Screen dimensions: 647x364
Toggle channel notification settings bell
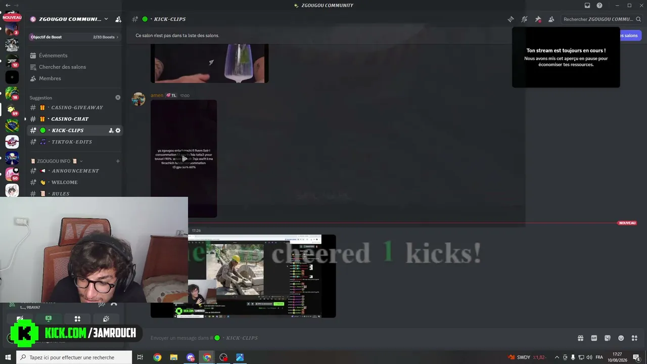(x=524, y=19)
